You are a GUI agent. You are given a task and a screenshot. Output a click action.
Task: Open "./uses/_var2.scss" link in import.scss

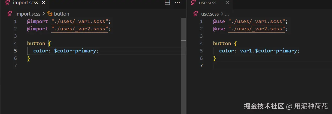79,28
